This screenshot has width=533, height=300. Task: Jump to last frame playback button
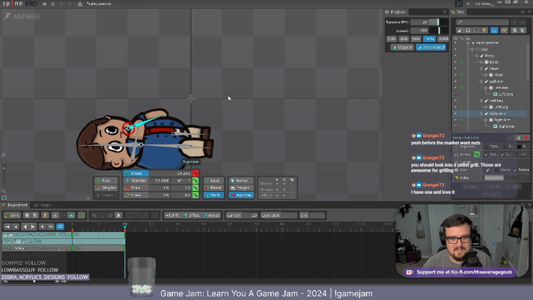[51, 227]
